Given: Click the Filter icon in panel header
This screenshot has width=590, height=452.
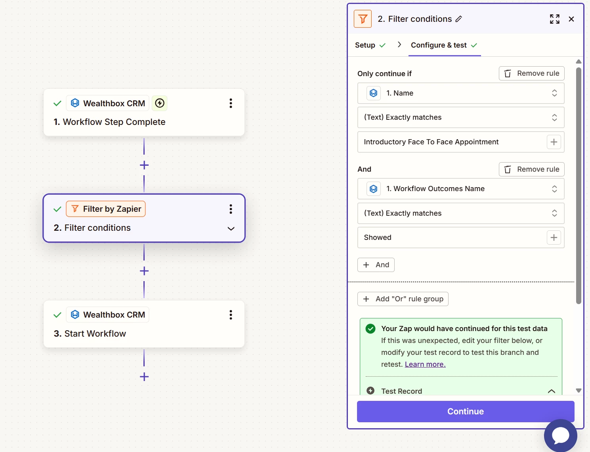Looking at the screenshot, I should coord(363,19).
